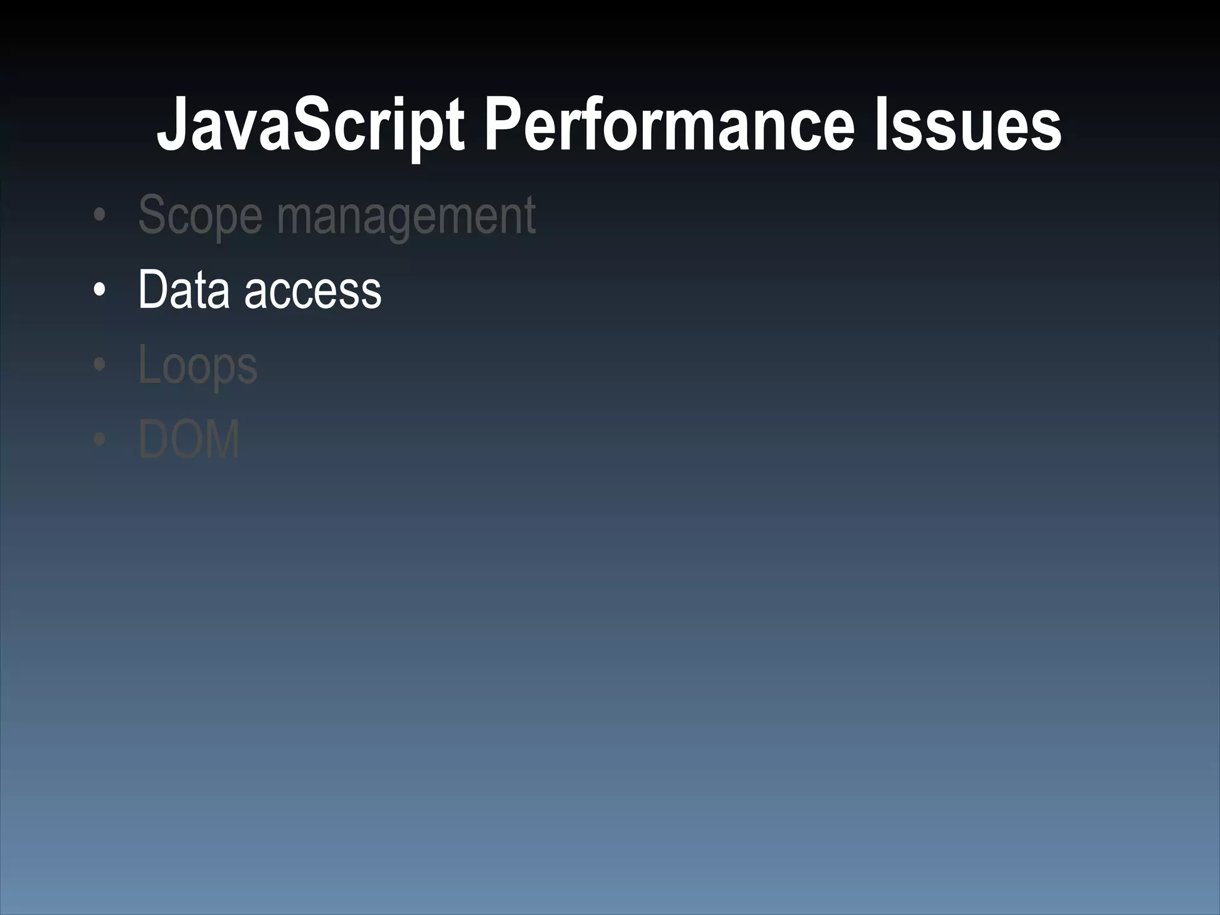Image resolution: width=1220 pixels, height=915 pixels.
Task: Click the bullet dot before "DOM"
Action: coord(100,440)
